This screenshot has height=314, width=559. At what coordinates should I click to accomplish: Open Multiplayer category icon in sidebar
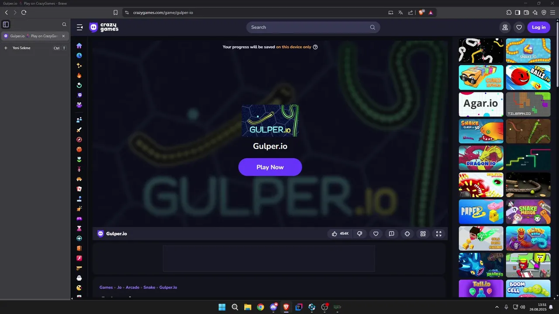coord(79,120)
